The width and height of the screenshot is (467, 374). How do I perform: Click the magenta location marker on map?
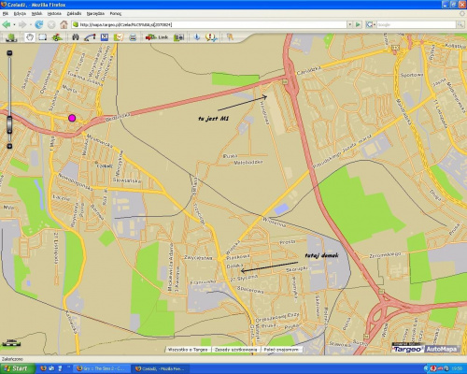point(72,118)
